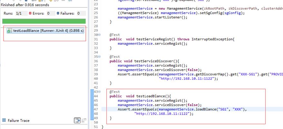Click the Failure Trace label
283x129 pixels.
point(18,121)
